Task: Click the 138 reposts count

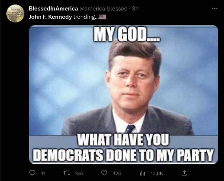Action: (79, 173)
